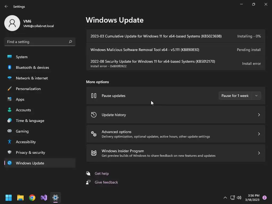Click the Bluetooth icon in sidebar
Screen dimensions: 272x204
[10, 67]
